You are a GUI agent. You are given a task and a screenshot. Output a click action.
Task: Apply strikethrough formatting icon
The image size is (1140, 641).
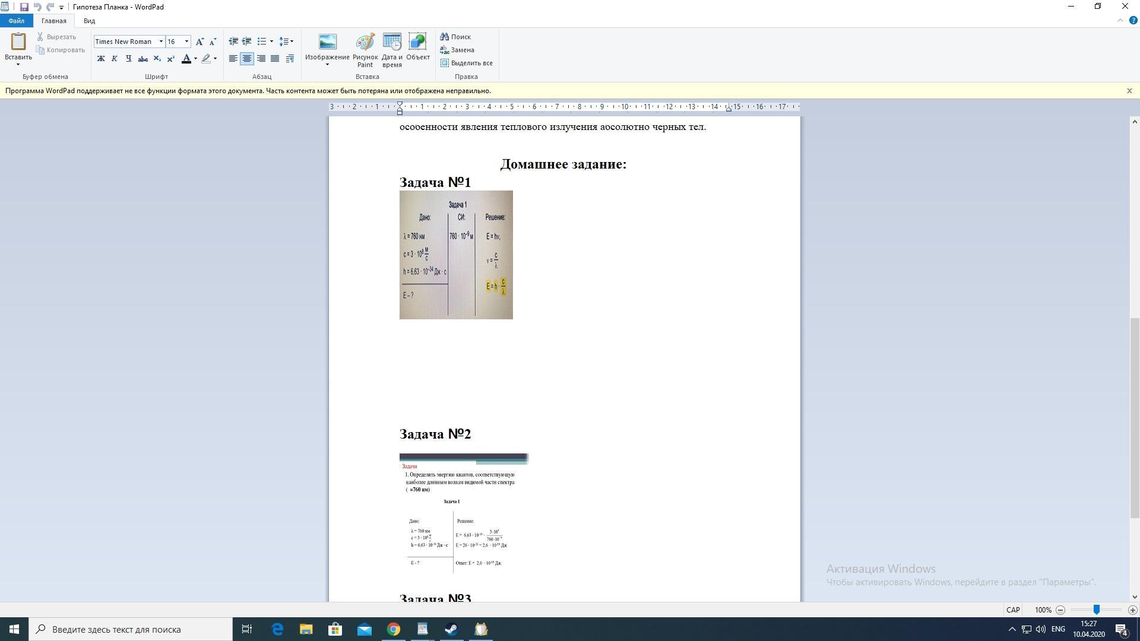point(142,59)
